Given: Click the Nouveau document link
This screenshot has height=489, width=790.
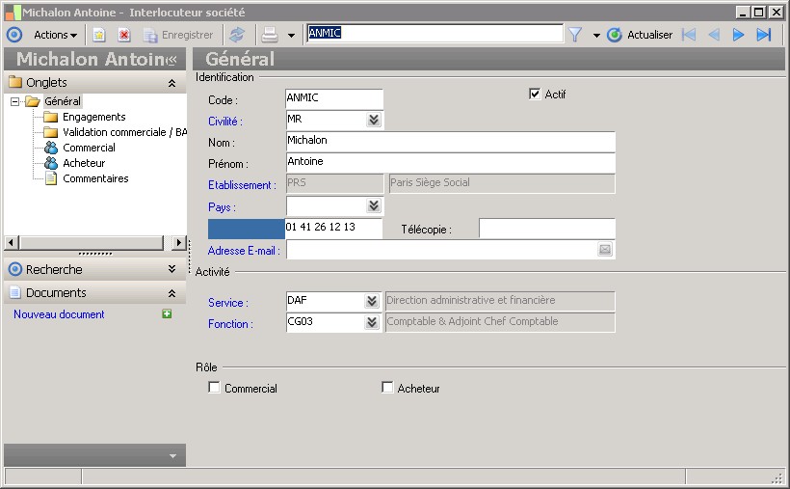Looking at the screenshot, I should point(59,314).
